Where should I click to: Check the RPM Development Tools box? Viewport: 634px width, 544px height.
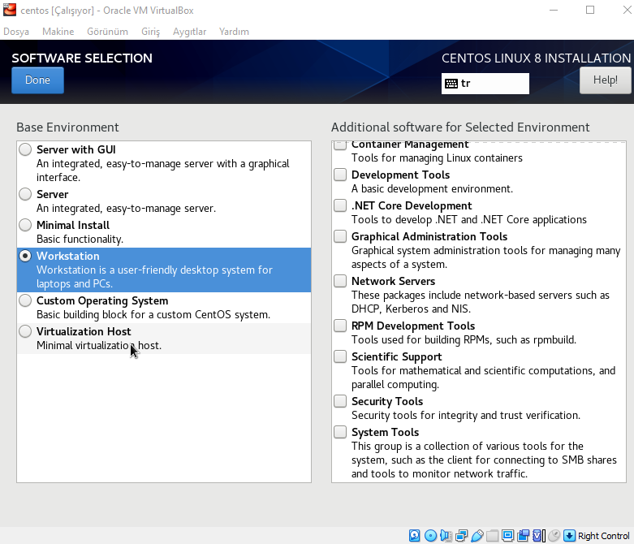pyautogui.click(x=340, y=326)
